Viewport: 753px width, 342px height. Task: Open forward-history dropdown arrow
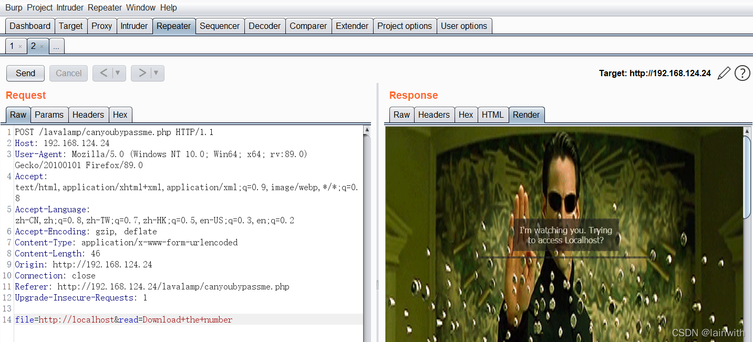(x=157, y=73)
